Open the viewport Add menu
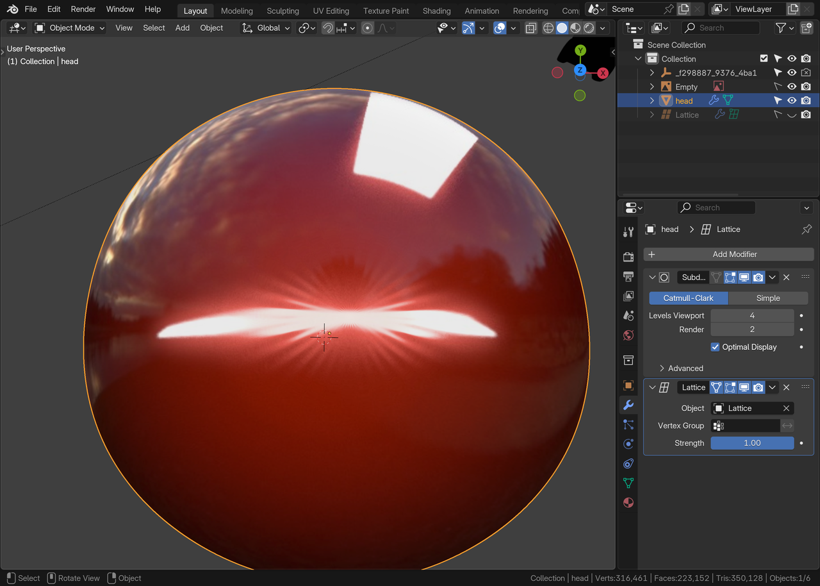The width and height of the screenshot is (820, 586). pyautogui.click(x=182, y=28)
